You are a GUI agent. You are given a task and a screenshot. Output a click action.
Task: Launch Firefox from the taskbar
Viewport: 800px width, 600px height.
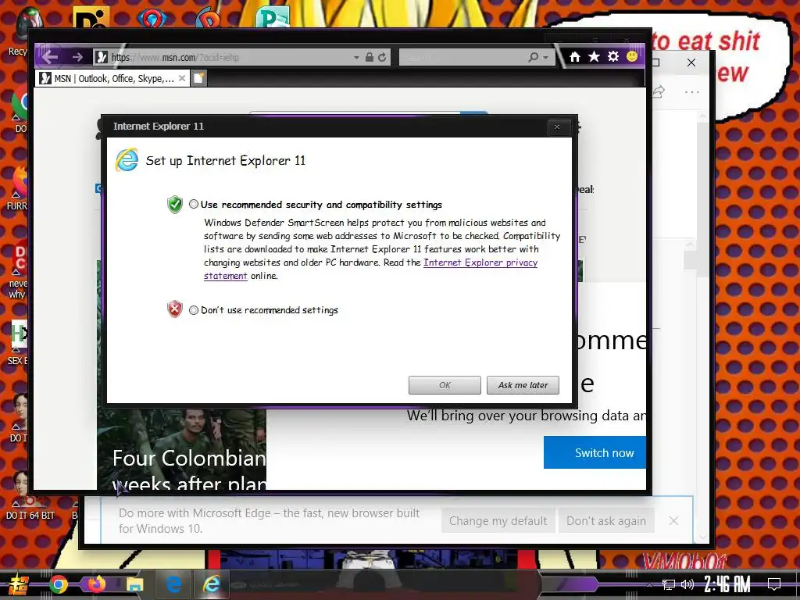(x=96, y=584)
